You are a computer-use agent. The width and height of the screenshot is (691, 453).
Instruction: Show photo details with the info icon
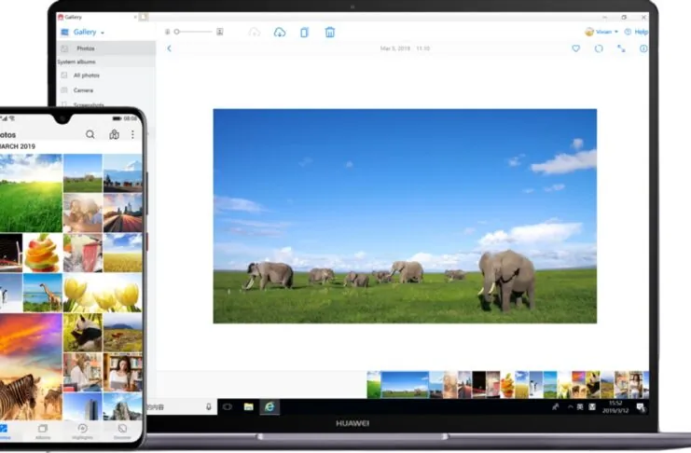click(643, 48)
